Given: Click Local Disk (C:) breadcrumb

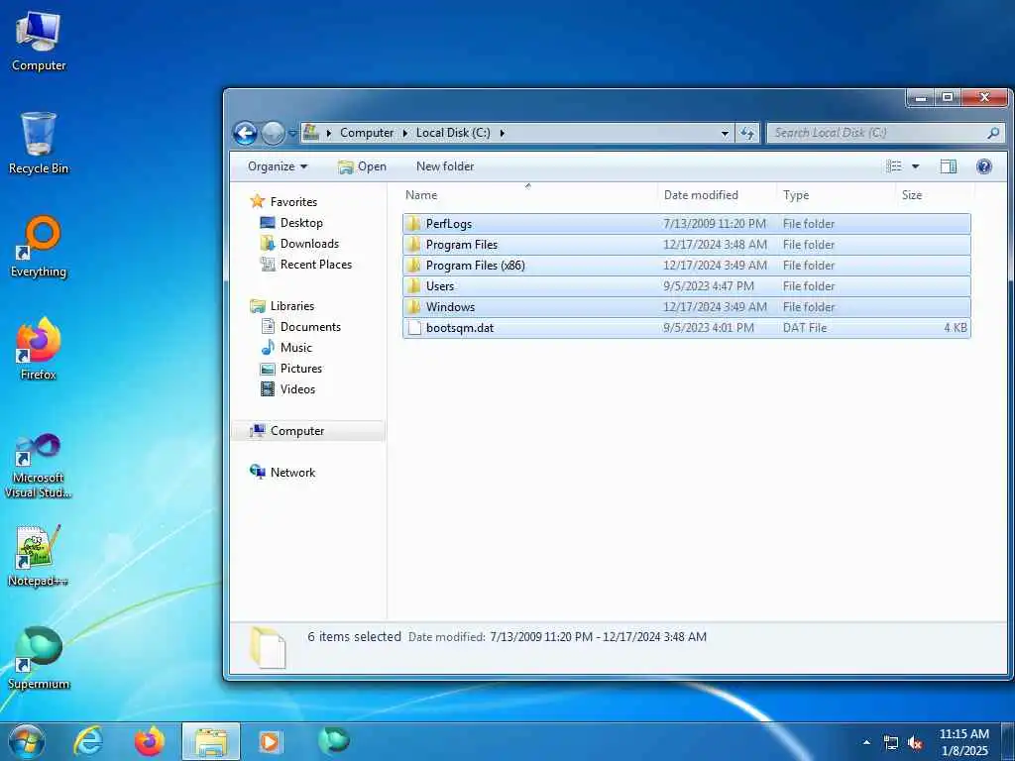Looking at the screenshot, I should tap(453, 133).
